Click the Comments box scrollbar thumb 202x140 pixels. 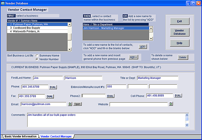[187, 119]
